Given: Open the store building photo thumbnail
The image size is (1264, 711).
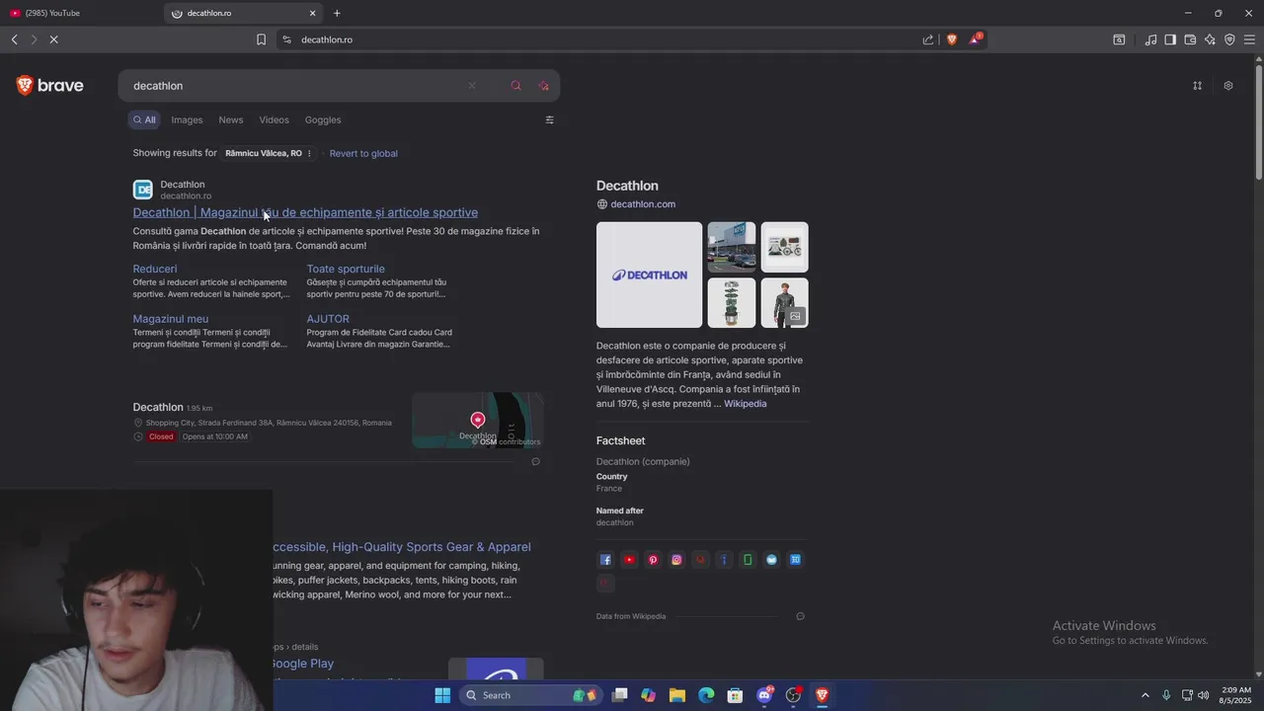Looking at the screenshot, I should point(732,247).
